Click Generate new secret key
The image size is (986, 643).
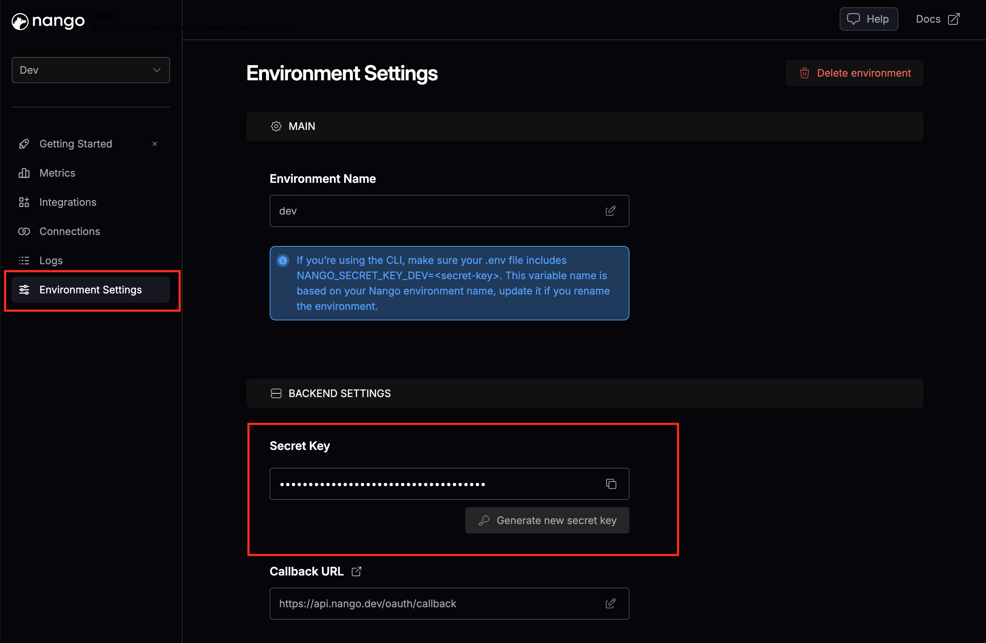(547, 520)
